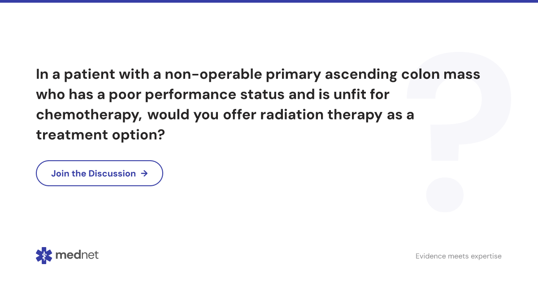The image size is (538, 282).
Task: Select the mednet wordmark text
Action: tap(77, 255)
